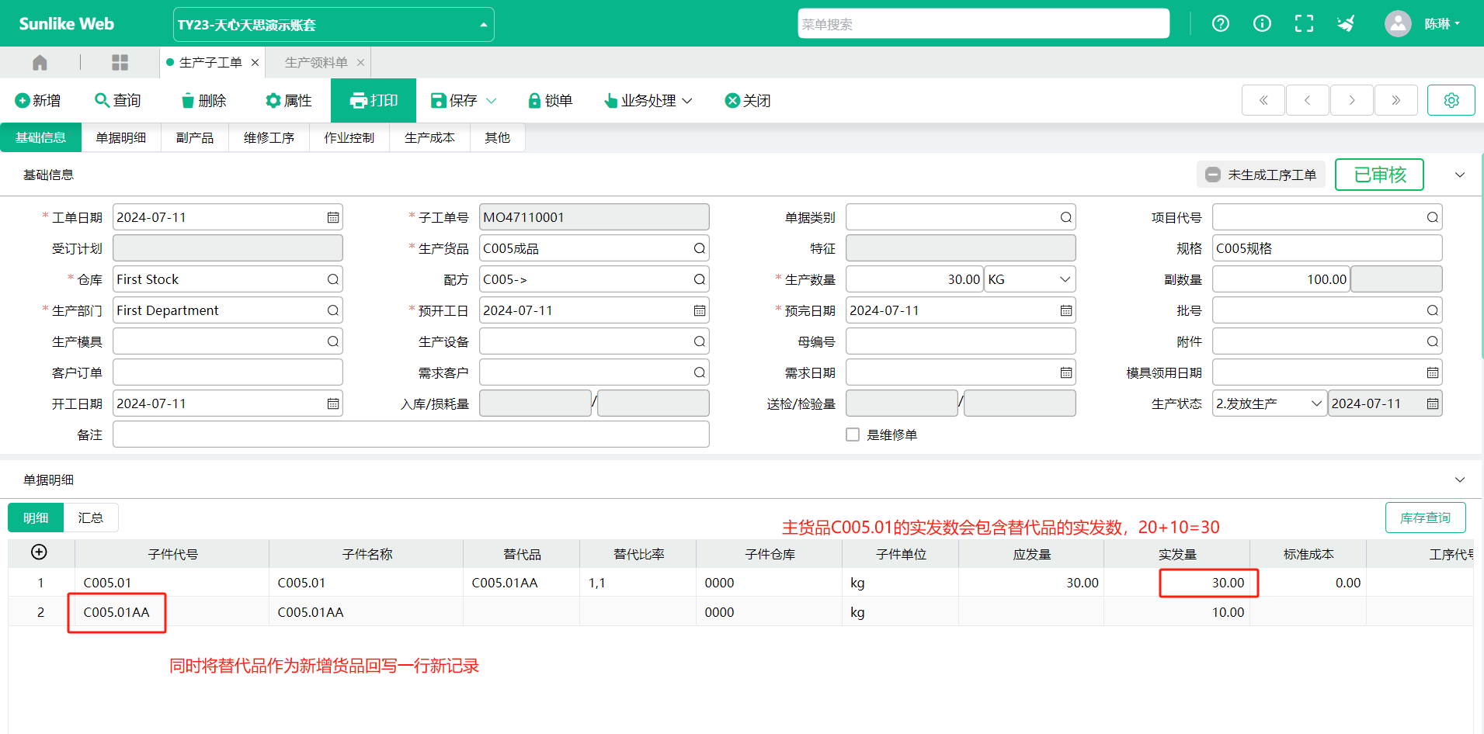Click the 菜单搜索 search box
Image resolution: width=1484 pixels, height=734 pixels.
(983, 23)
